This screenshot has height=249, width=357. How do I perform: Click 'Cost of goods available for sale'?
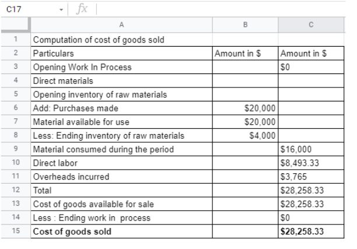[x=121, y=204]
